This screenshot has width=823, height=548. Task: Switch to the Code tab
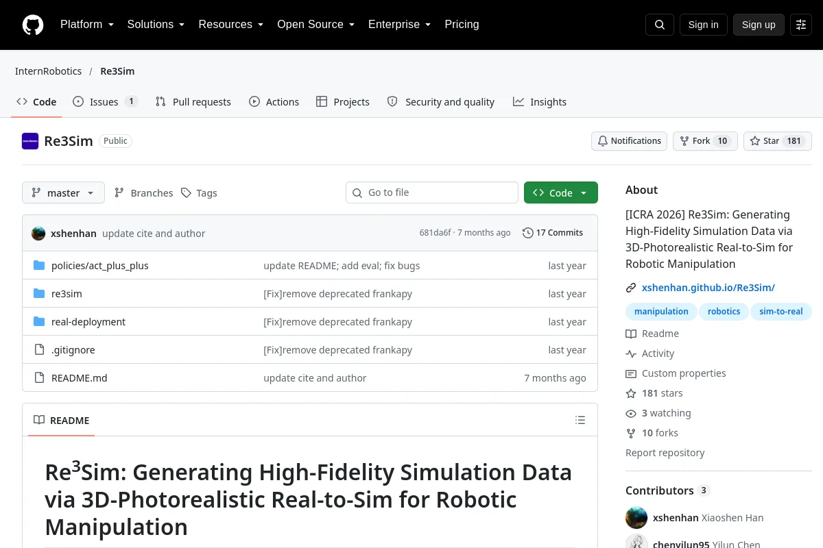click(37, 102)
